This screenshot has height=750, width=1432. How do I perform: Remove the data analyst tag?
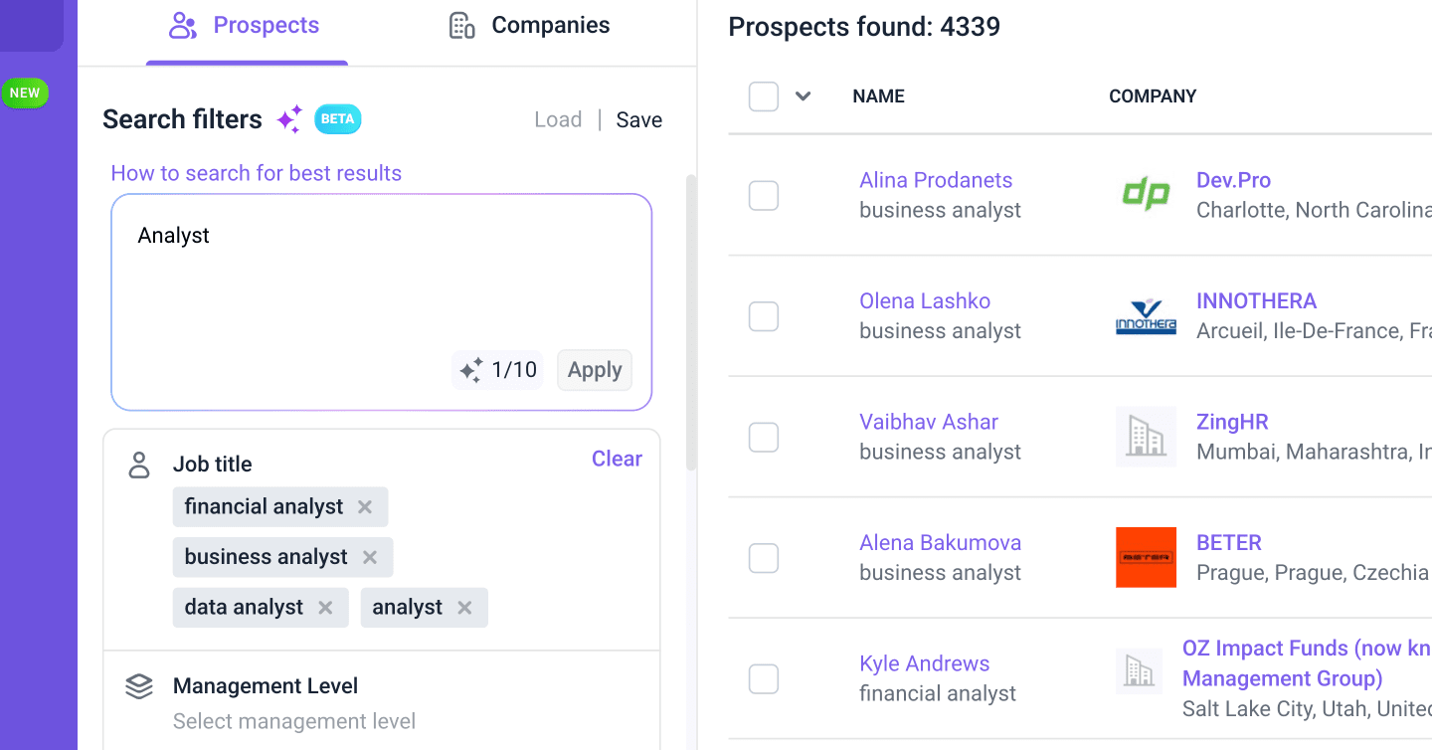tap(325, 608)
